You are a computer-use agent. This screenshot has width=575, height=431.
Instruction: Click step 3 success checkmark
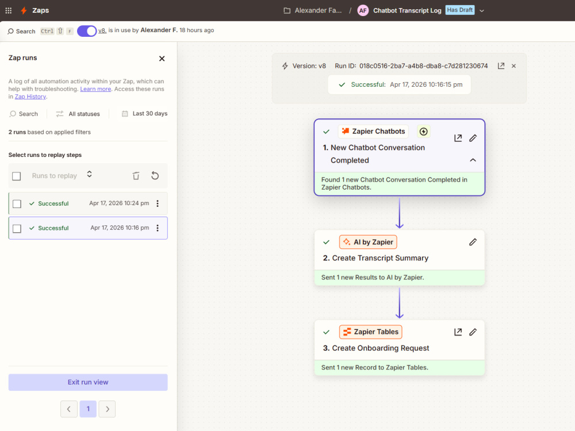tap(327, 332)
